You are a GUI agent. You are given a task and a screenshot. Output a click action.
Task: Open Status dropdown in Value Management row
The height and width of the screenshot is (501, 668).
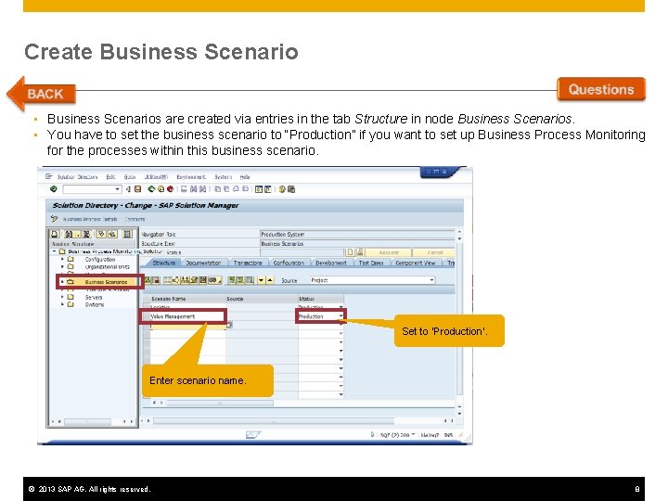tap(340, 316)
